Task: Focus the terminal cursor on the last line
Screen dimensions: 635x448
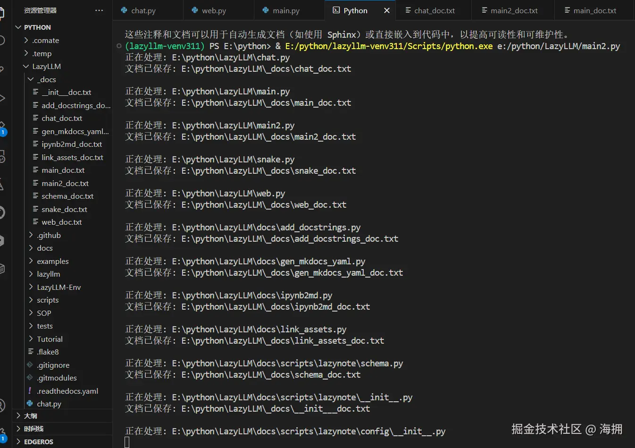Action: click(x=127, y=442)
